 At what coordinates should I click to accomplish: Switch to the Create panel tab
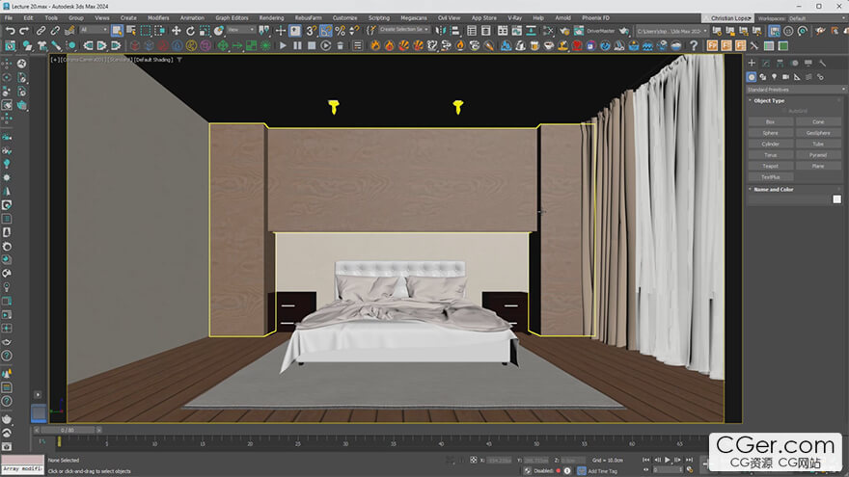752,64
